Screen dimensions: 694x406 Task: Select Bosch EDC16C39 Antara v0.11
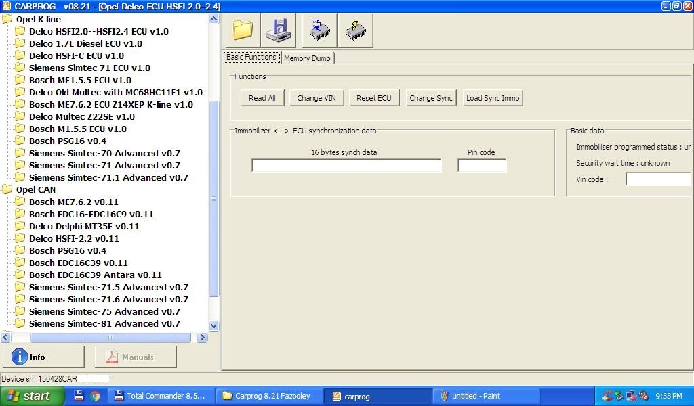point(96,275)
